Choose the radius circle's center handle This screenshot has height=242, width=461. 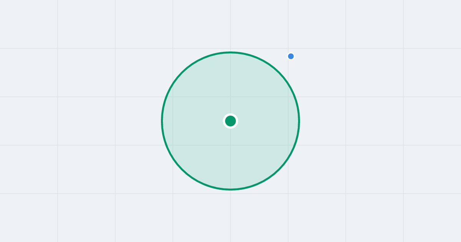point(230,121)
